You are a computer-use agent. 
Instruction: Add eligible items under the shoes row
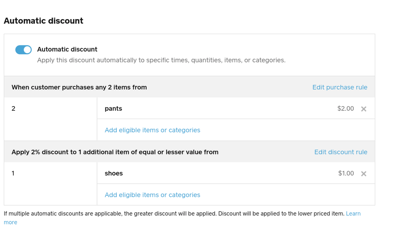[152, 195]
